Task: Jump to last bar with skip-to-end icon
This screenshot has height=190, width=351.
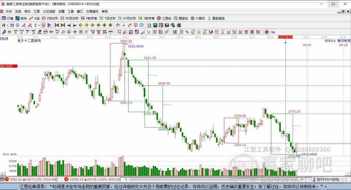Action: [x=63, y=25]
